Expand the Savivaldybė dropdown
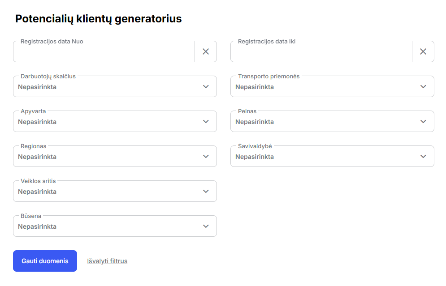 (325, 157)
